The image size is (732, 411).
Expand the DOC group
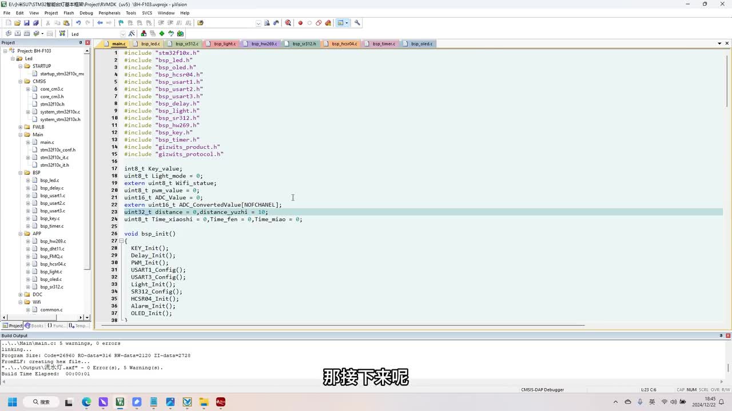click(x=20, y=295)
